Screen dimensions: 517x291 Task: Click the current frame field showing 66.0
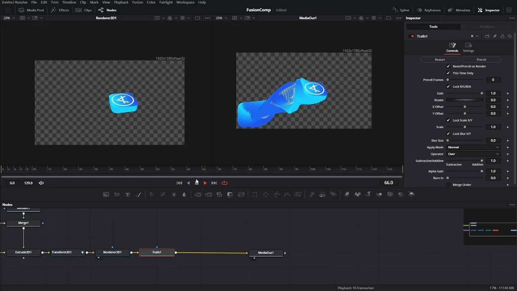pos(389,183)
